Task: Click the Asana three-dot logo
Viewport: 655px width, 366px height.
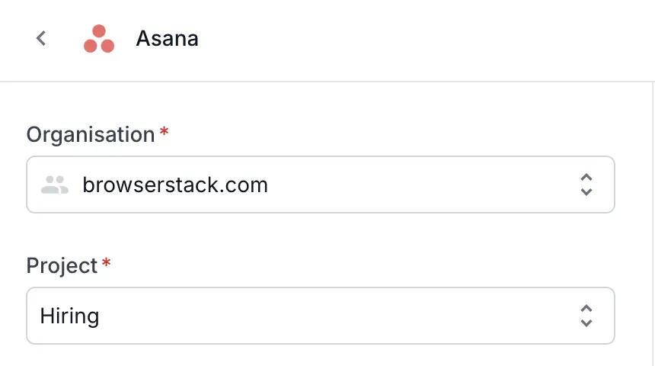Action: coord(98,39)
